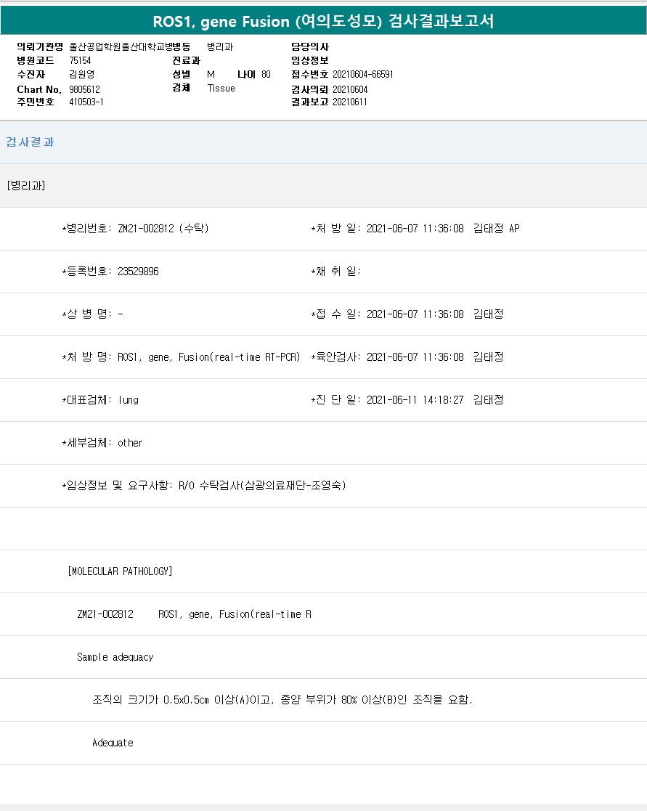Select the 검체 value Tissue
Image resolution: width=647 pixels, height=811 pixels.
pos(221,89)
